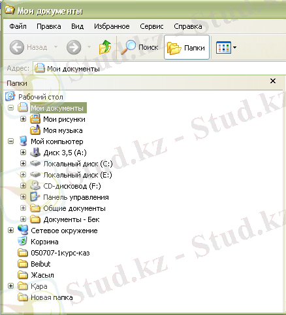This screenshot has height=315, width=286.
Task: Expand the Сетевое окружение node
Action: pos(10,231)
